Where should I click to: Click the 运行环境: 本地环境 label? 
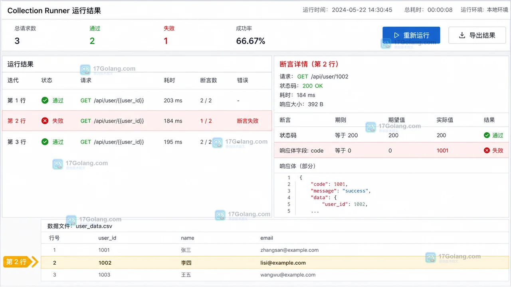coord(485,10)
